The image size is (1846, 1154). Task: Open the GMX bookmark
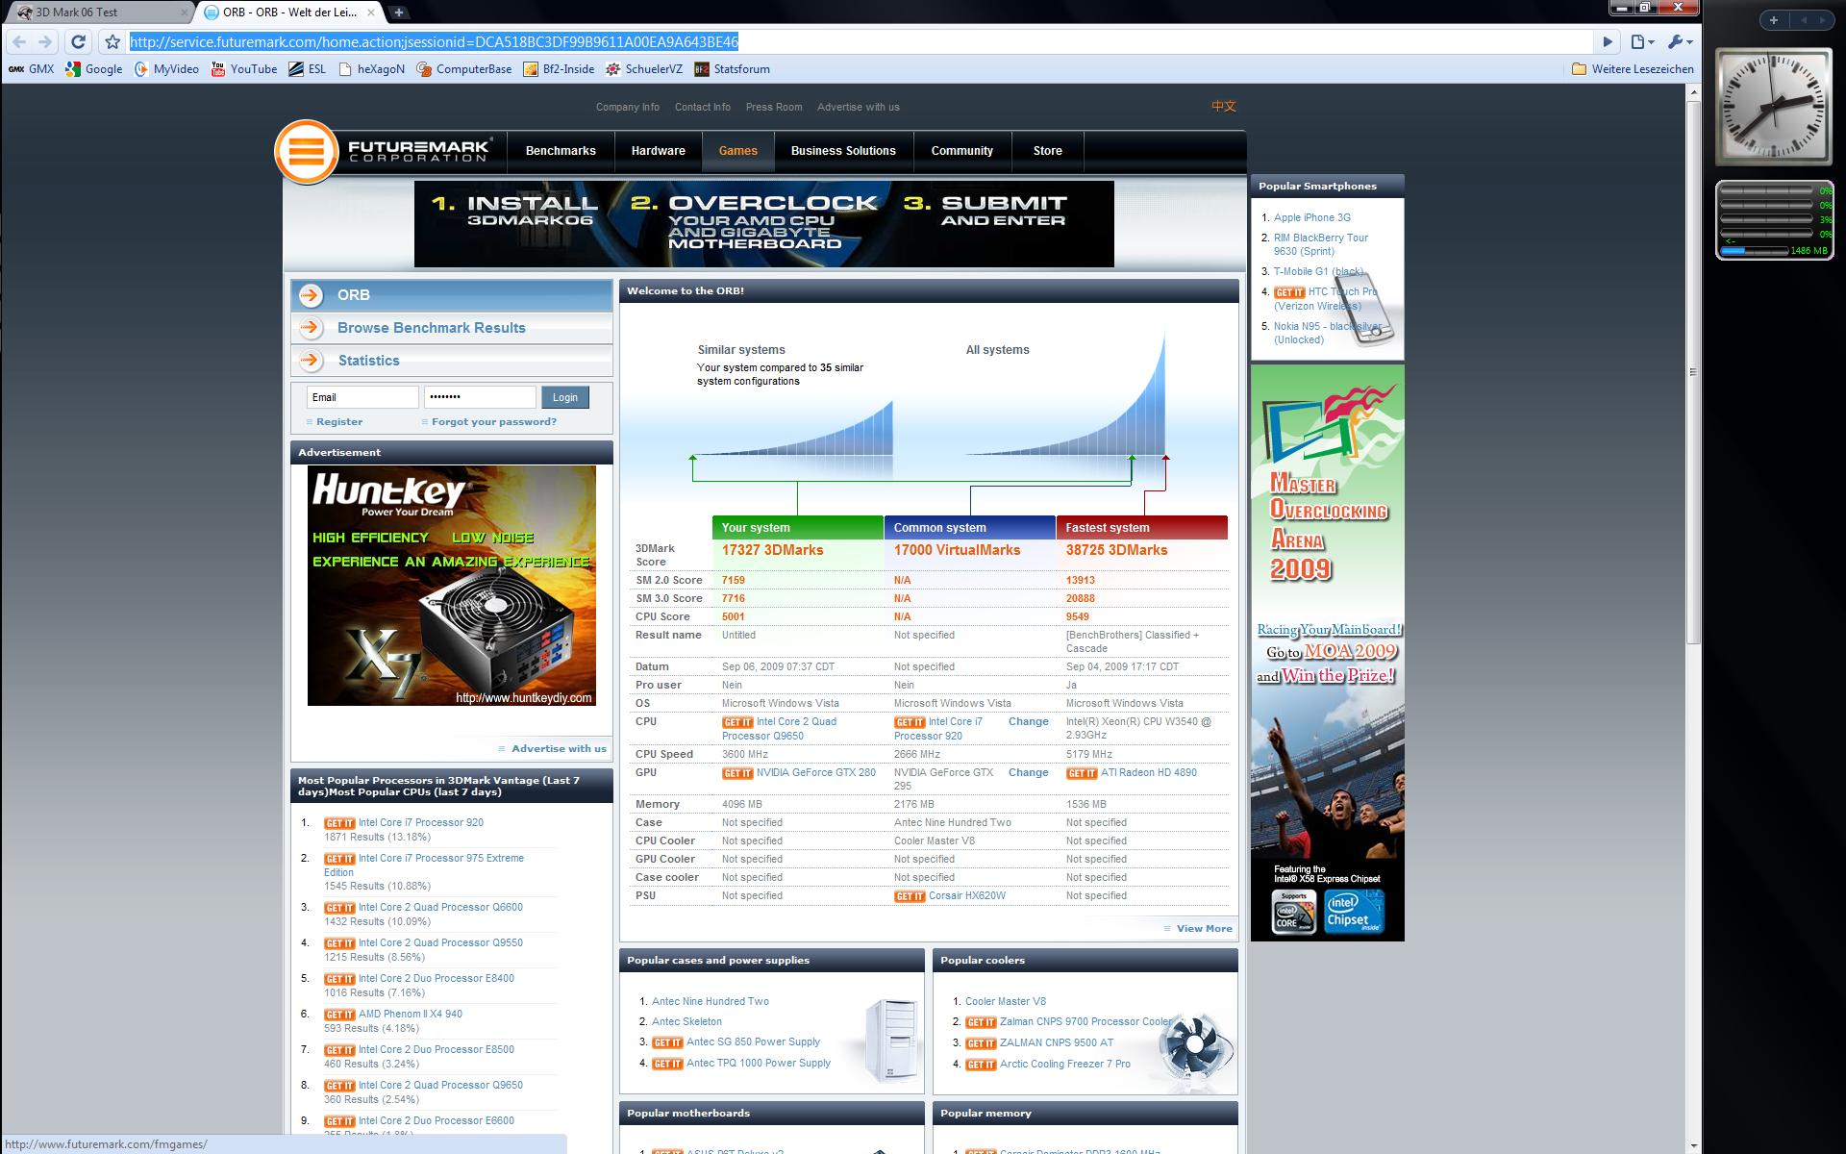[x=31, y=69]
